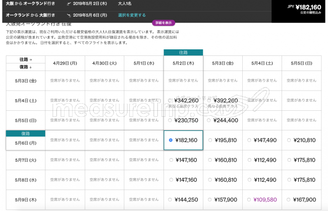Expand details with 詳細を表示 button
Viewport: 328px width, 211px height.
(163, 23)
